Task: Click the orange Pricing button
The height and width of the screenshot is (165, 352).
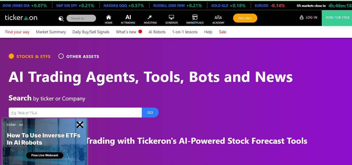Action: (245, 18)
